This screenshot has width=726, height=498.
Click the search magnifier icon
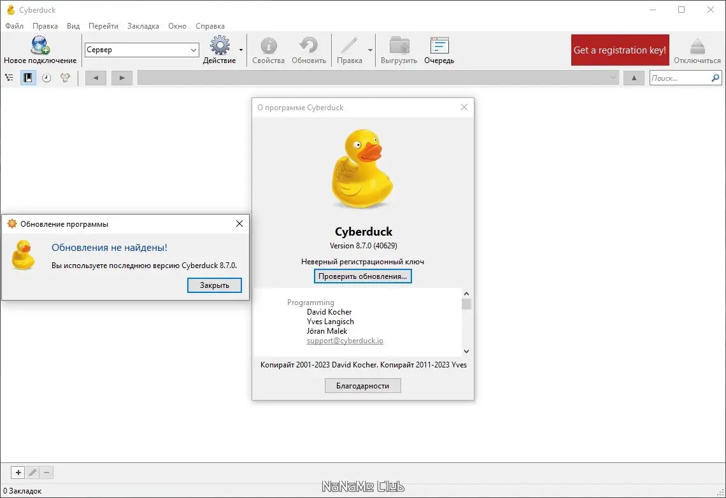[715, 78]
